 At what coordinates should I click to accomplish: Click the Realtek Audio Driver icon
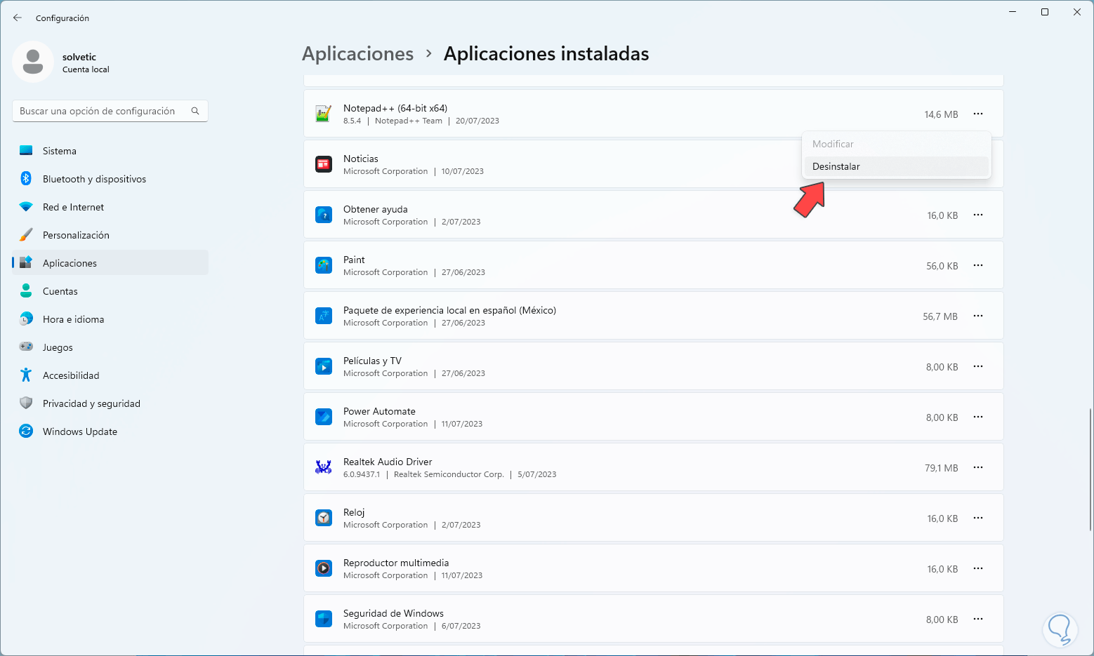click(323, 467)
